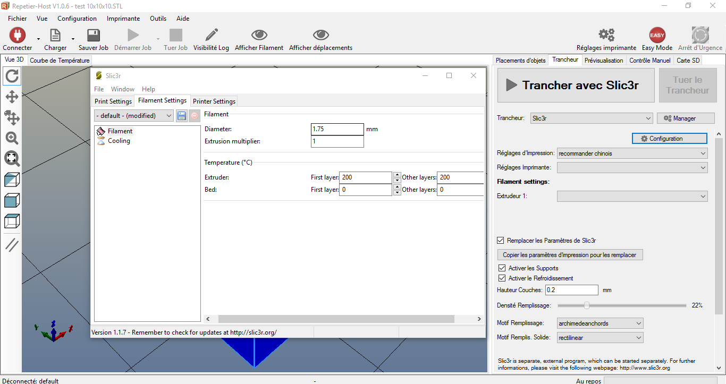Click the Densité Remplissage slider
Viewport: 726px width, 384px height.
pyautogui.click(x=622, y=305)
